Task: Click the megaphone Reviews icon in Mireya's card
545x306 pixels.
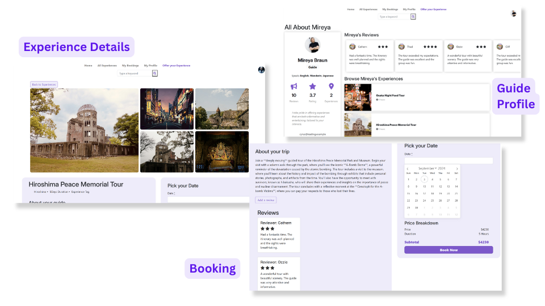Action: 294,86
